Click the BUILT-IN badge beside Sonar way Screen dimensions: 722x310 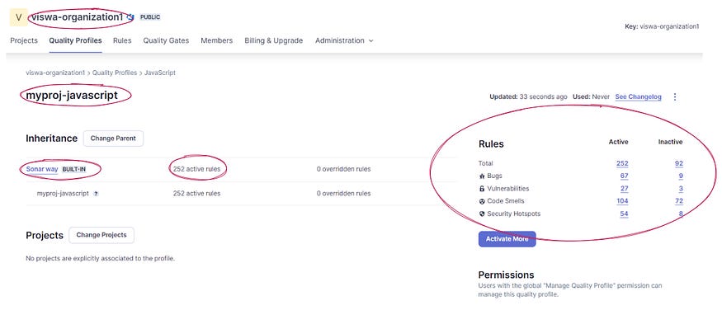pos(73,169)
